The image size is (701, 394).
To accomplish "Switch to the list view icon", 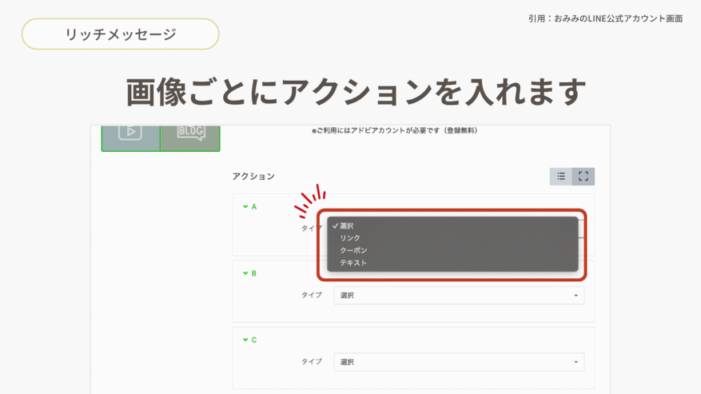I will [561, 176].
